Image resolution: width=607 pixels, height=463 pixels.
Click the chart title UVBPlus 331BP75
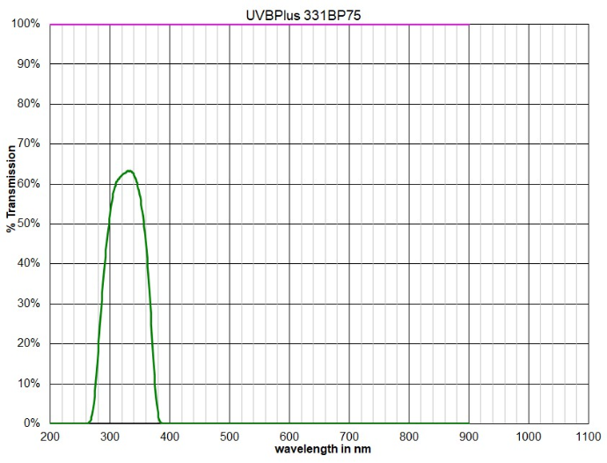point(303,15)
